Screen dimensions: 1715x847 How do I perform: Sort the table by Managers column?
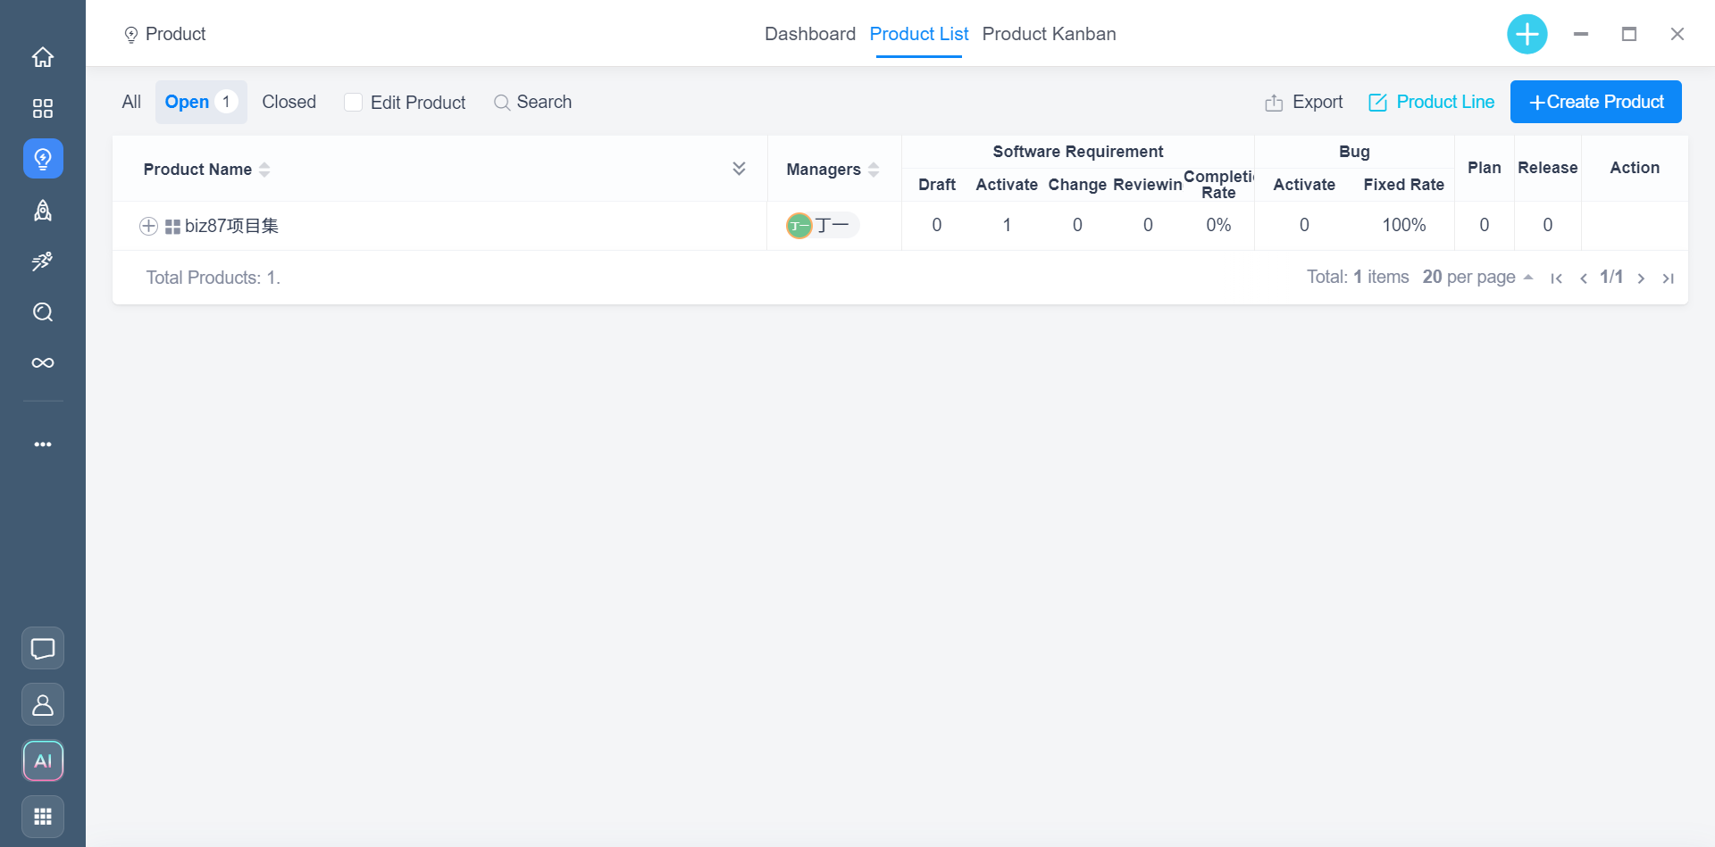pos(874,170)
